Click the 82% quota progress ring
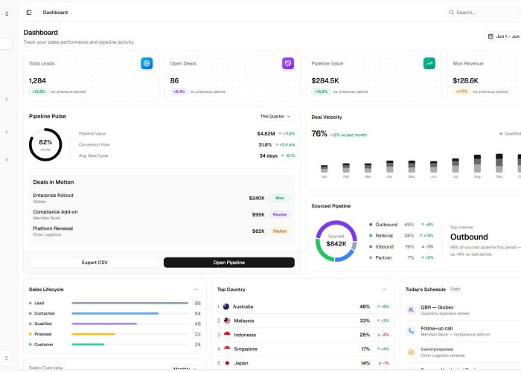This screenshot has height=372, width=521. [x=45, y=144]
